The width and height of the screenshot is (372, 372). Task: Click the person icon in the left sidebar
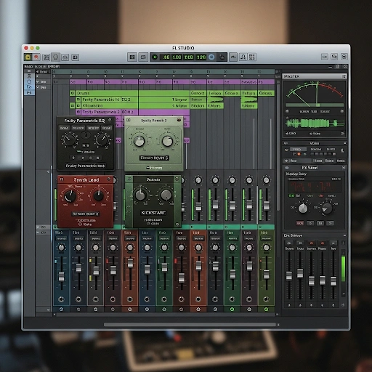tap(29, 76)
